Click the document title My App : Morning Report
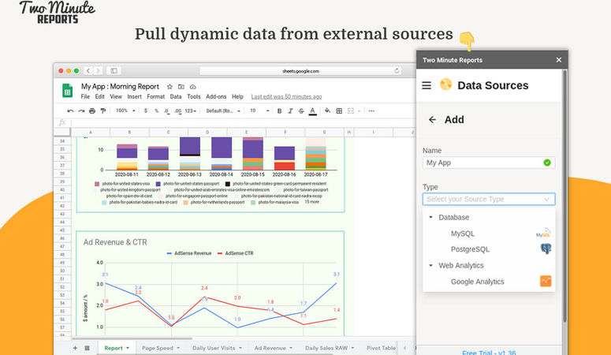 (120, 87)
